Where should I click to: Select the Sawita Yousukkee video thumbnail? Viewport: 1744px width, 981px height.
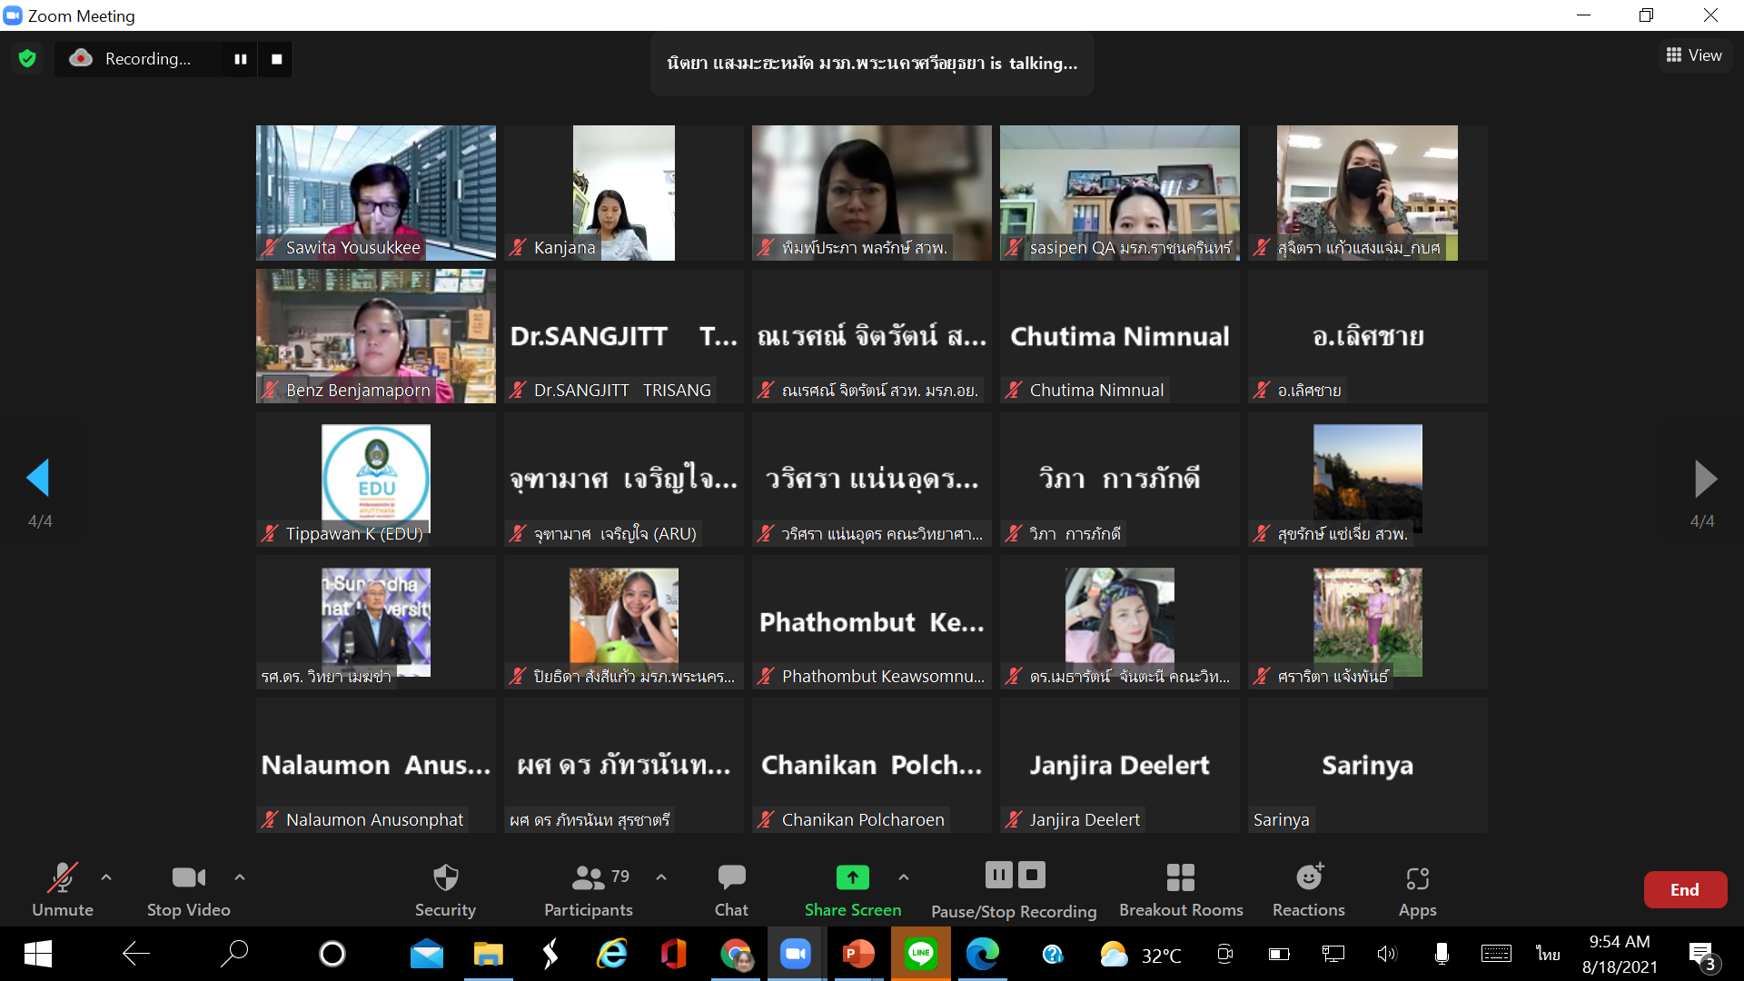[x=375, y=193]
